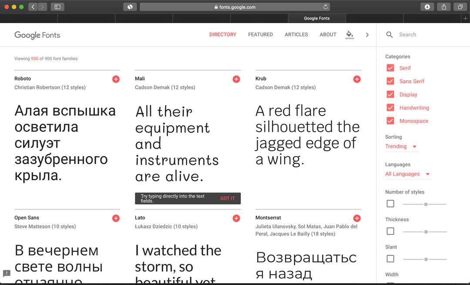
Task: Dismiss the tip with GOT IT
Action: (x=227, y=198)
